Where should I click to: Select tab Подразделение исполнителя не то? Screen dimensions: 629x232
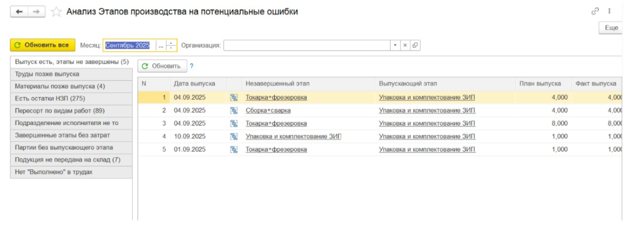(71, 123)
